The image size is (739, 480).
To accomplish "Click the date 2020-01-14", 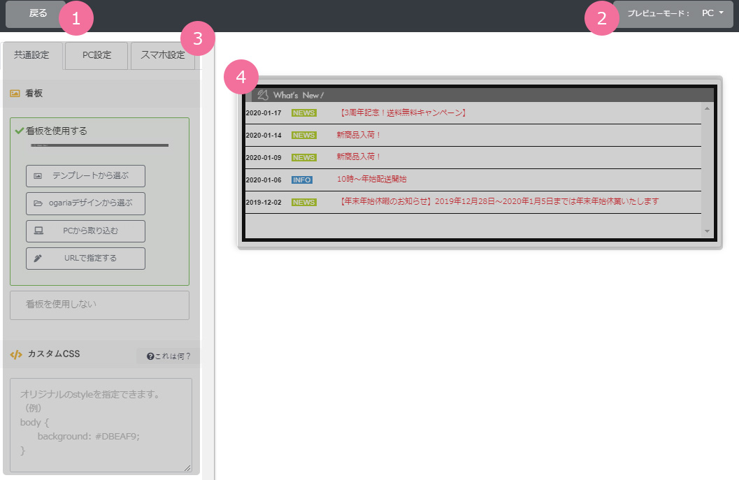I will click(264, 135).
